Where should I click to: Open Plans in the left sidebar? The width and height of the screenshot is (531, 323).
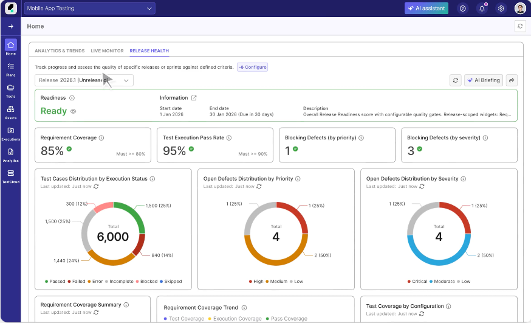pyautogui.click(x=10, y=69)
